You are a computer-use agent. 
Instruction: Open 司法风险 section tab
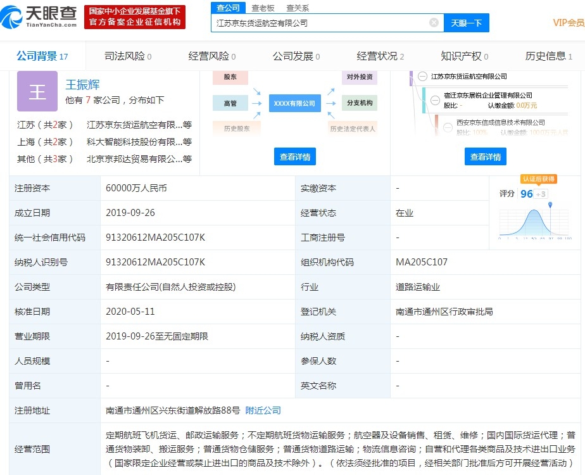[128, 56]
